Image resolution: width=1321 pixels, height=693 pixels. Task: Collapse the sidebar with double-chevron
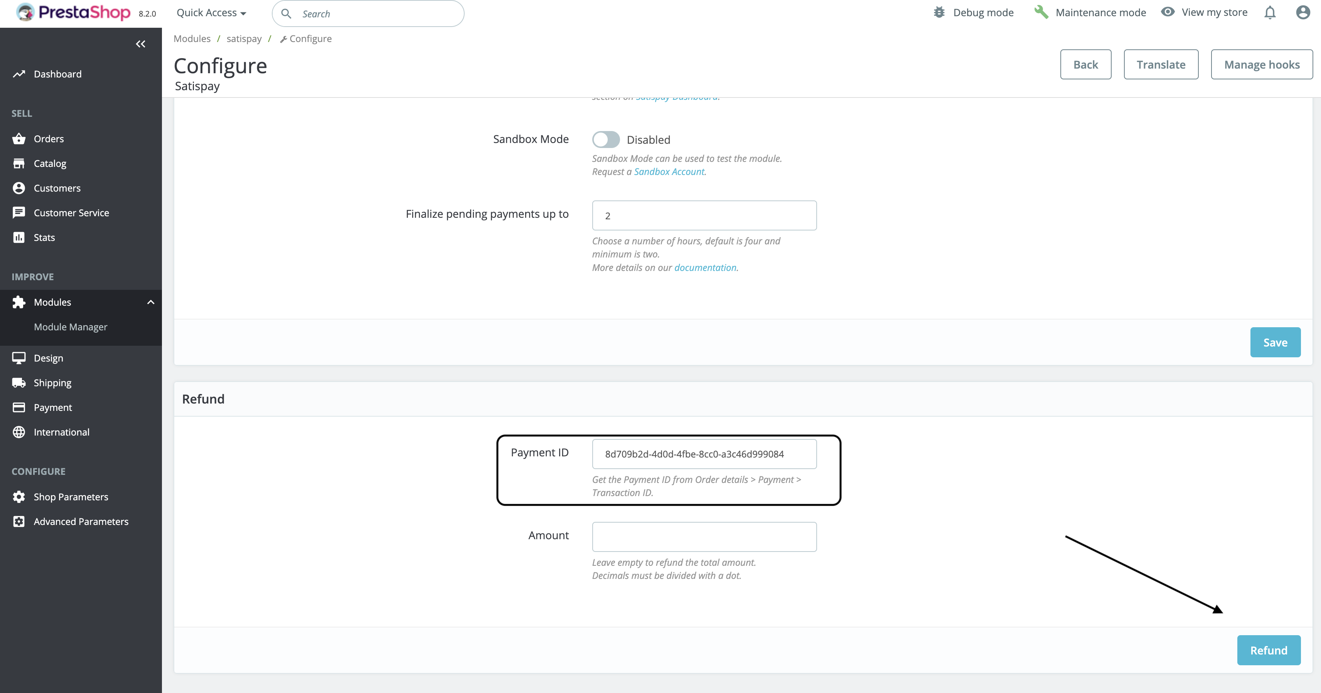coord(140,44)
